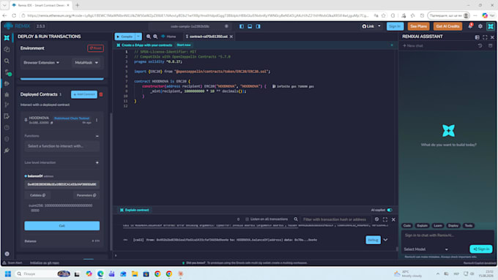Close the RemixAI Assistant panel
This screenshot has height=280, width=498.
[x=492, y=37]
